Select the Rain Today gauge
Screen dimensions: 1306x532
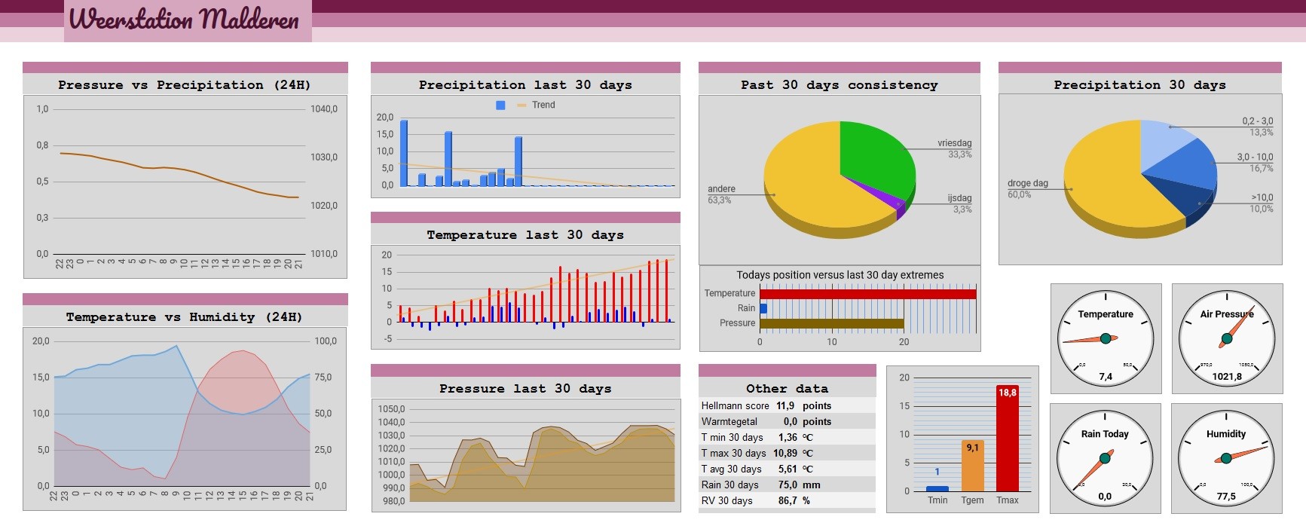pyautogui.click(x=1105, y=458)
